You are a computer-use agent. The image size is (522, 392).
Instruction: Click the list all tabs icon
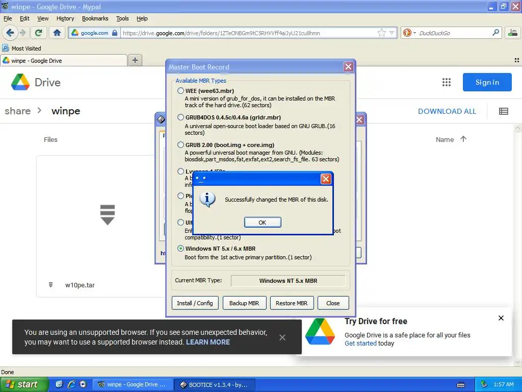pos(516,60)
